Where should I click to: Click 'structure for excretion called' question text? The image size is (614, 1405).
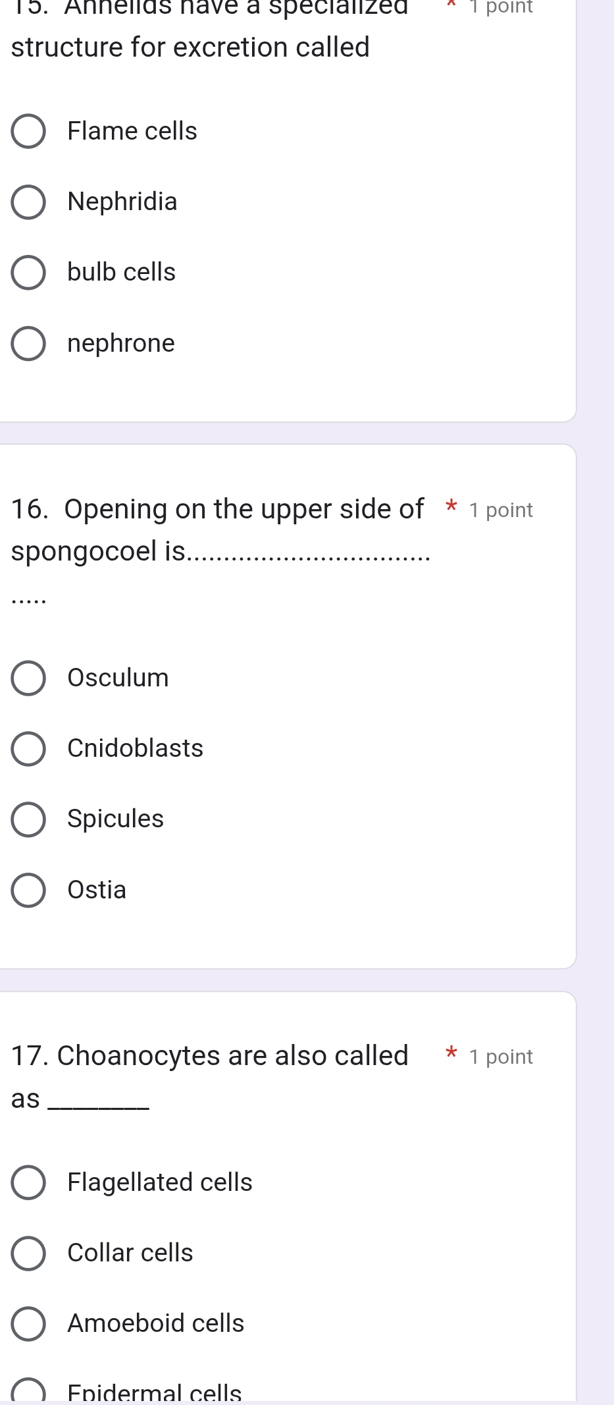tap(190, 47)
